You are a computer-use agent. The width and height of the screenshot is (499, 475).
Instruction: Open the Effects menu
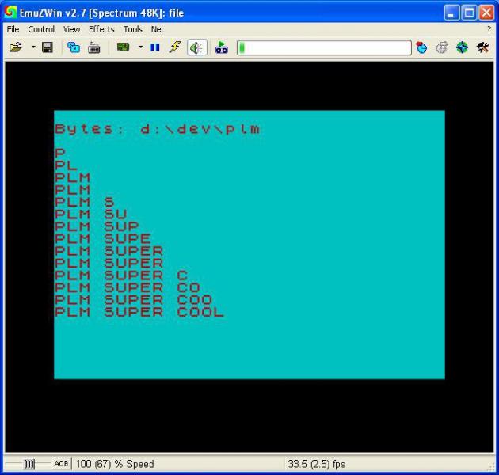[101, 29]
